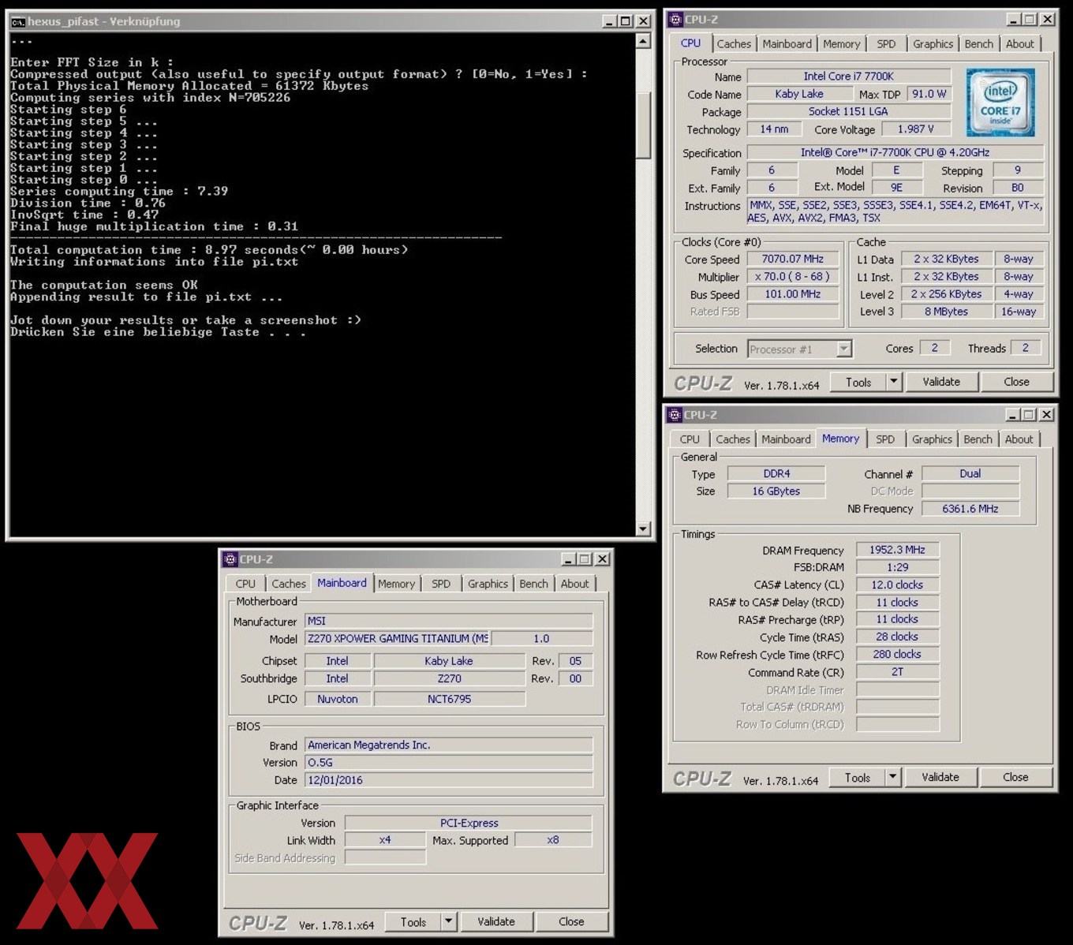Expand the Tools dropdown arrow in the Mainboard window
1073x945 pixels.
click(x=448, y=921)
